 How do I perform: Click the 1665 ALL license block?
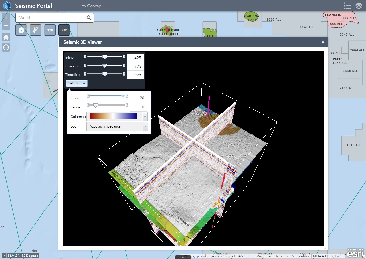(350, 71)
